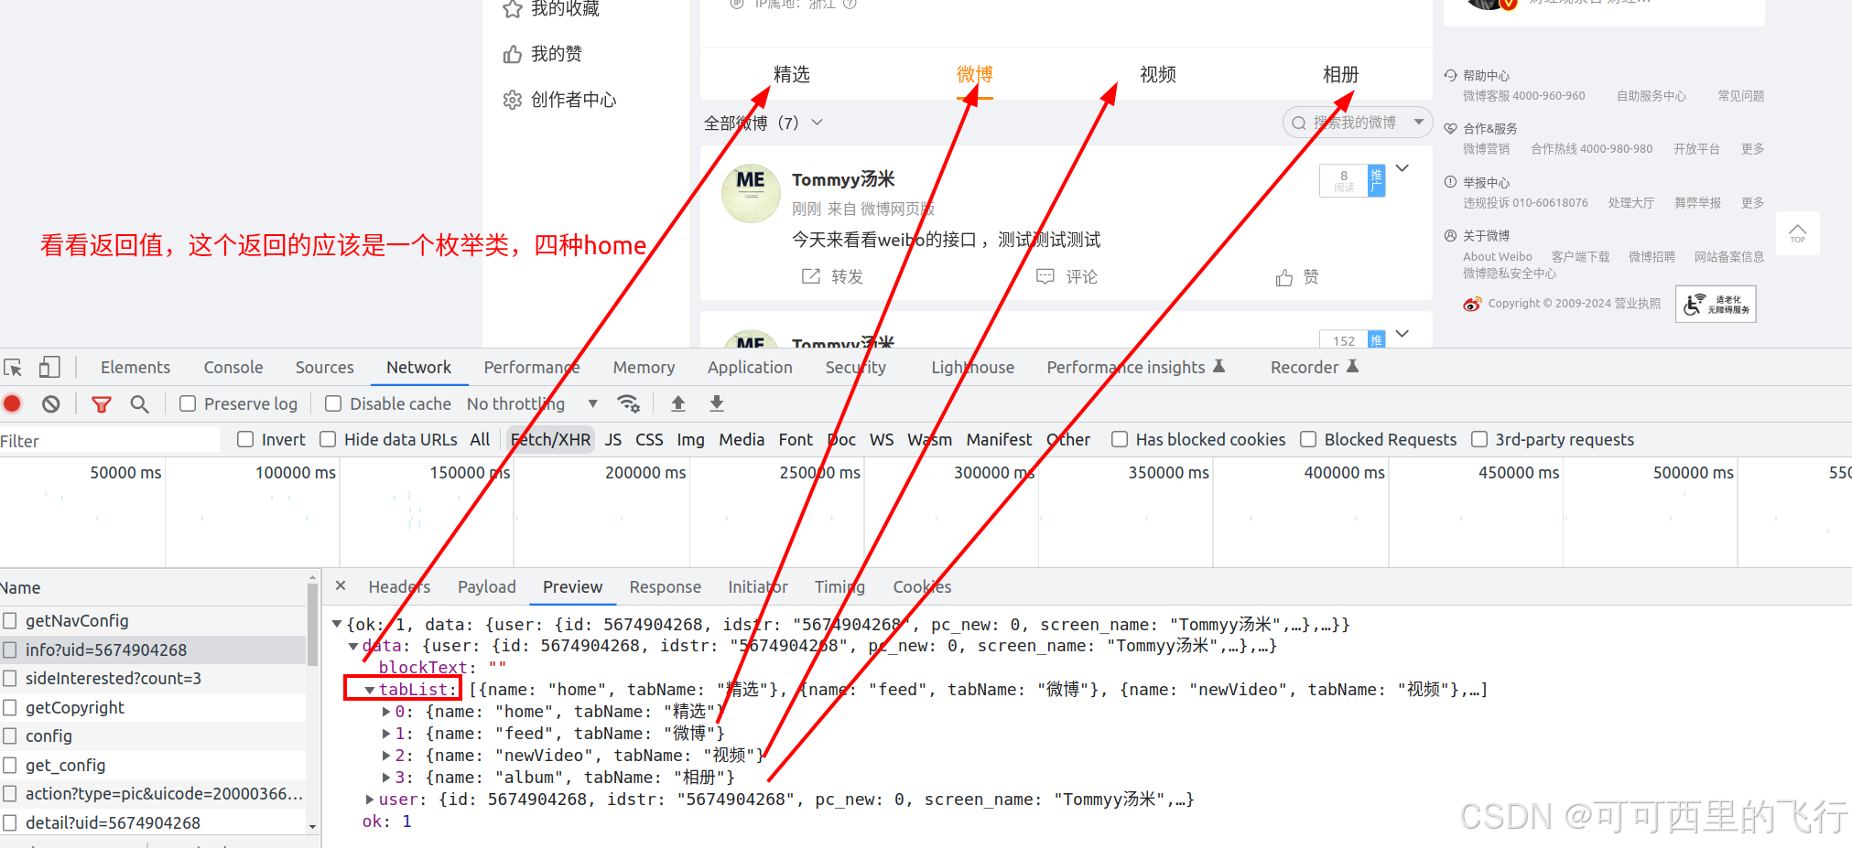The height and width of the screenshot is (848, 1852).
Task: Select the sideInterested?count=3 request
Action: [153, 678]
